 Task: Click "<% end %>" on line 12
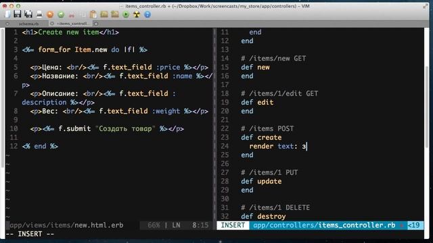click(x=40, y=146)
